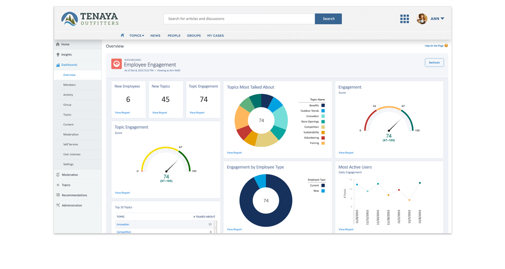Screen dimensions: 505x269
Task: Expand the Topics dropdown in navigation
Action: click(137, 36)
